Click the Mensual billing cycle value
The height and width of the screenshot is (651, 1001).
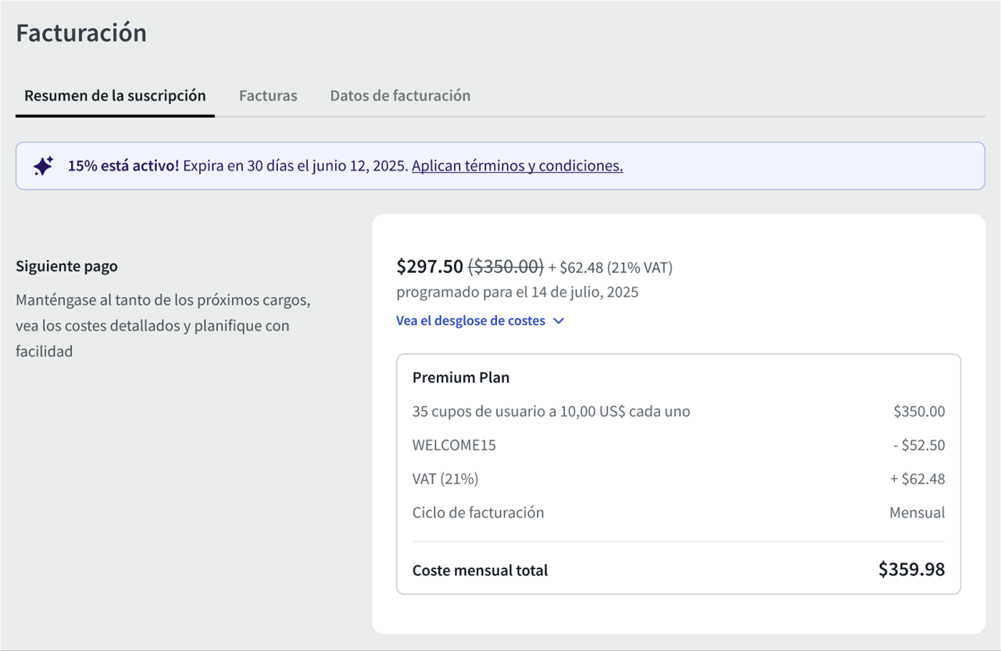(917, 513)
